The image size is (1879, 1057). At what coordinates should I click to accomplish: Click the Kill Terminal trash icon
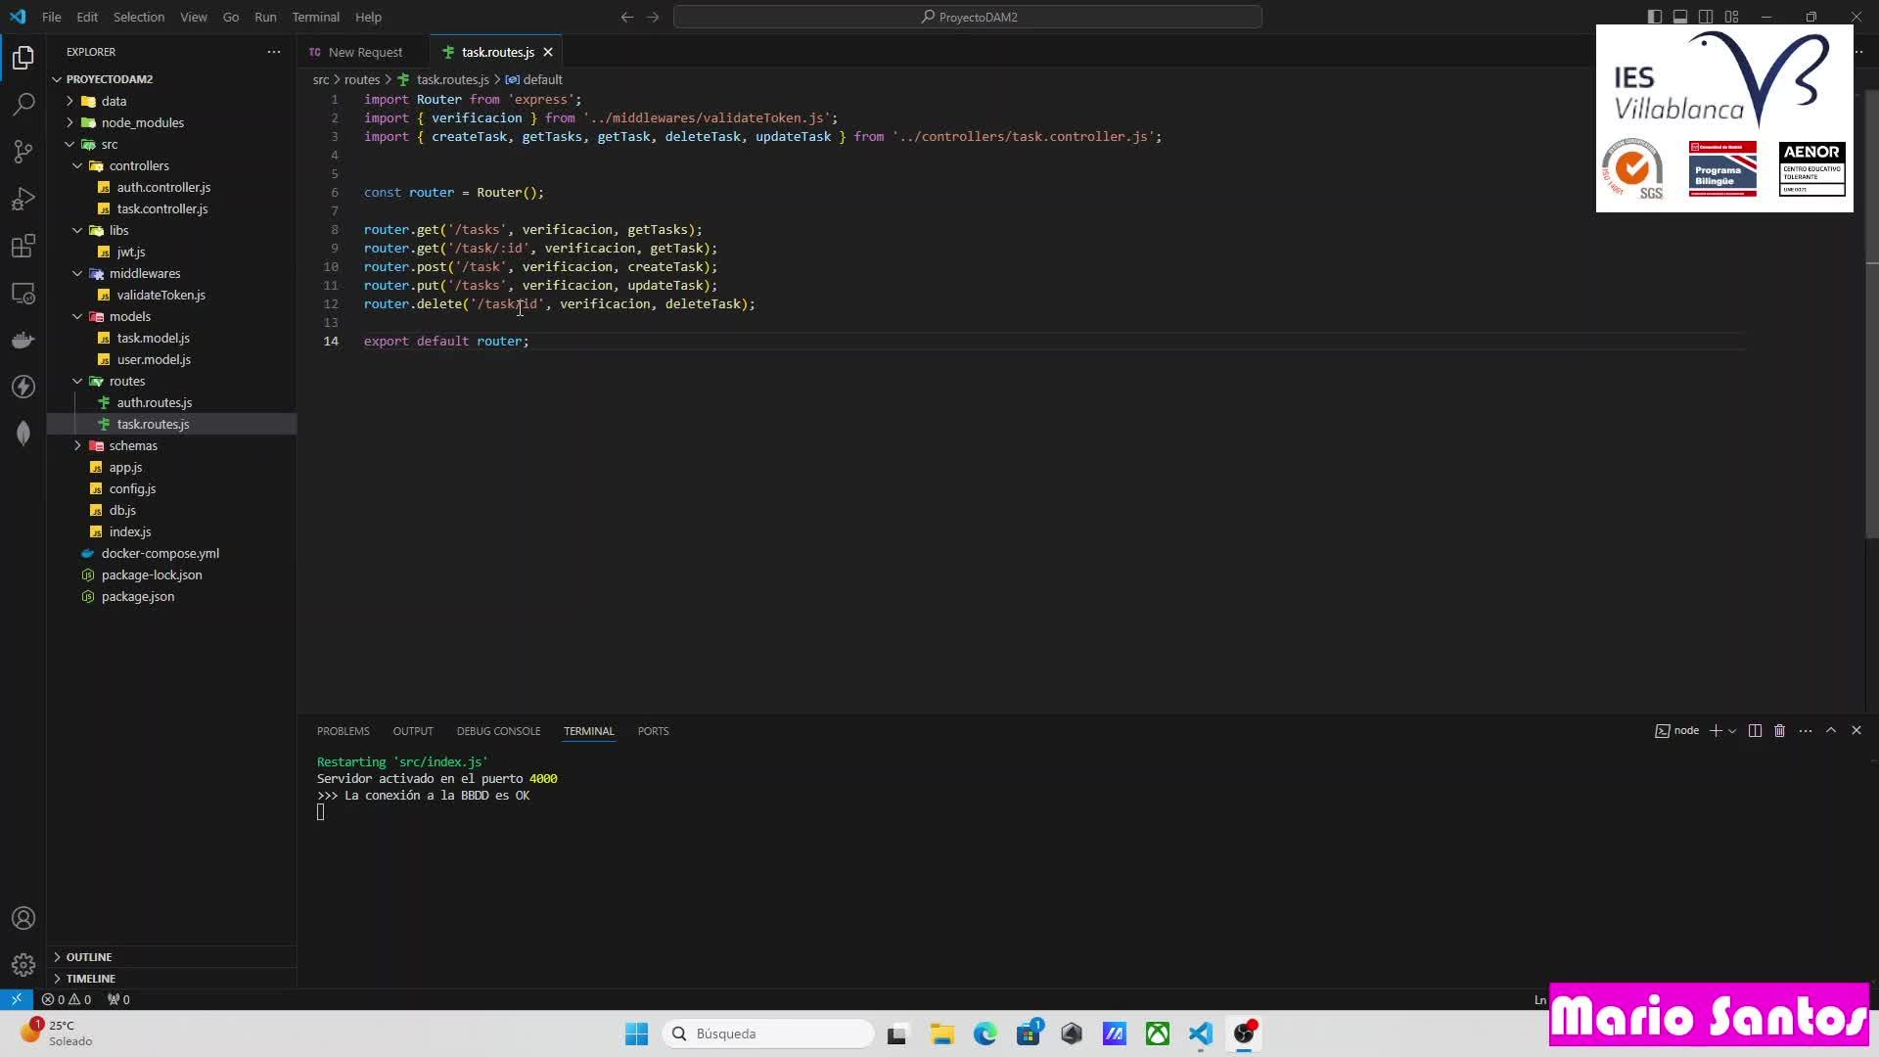pyautogui.click(x=1779, y=731)
